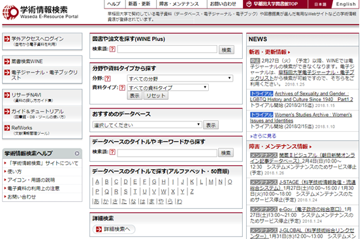Screen dimensions: 361x239
Task: Browse databases under か kana row
Action: (106, 202)
